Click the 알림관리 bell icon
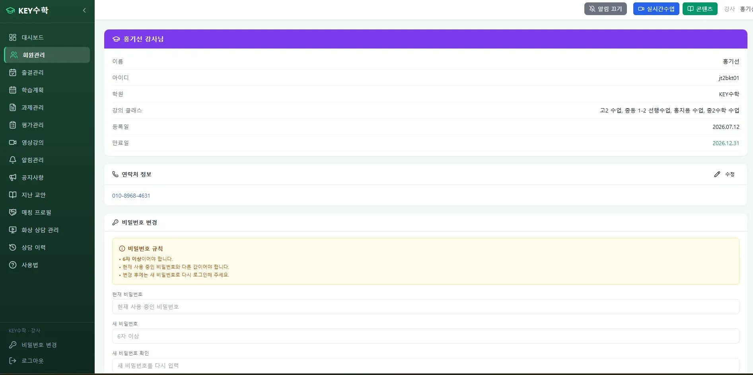Viewport: 753px width, 375px height. point(13,160)
